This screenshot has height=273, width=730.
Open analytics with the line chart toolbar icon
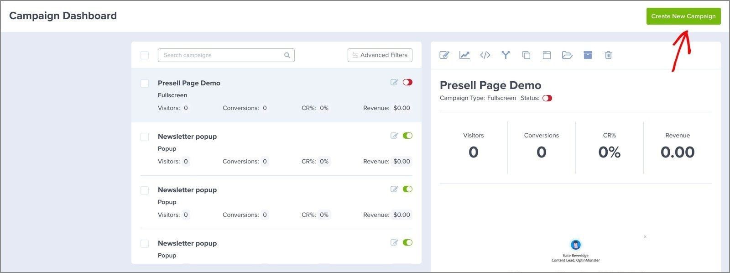[464, 55]
